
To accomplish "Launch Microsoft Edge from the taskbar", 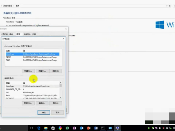I will point(39,128).
